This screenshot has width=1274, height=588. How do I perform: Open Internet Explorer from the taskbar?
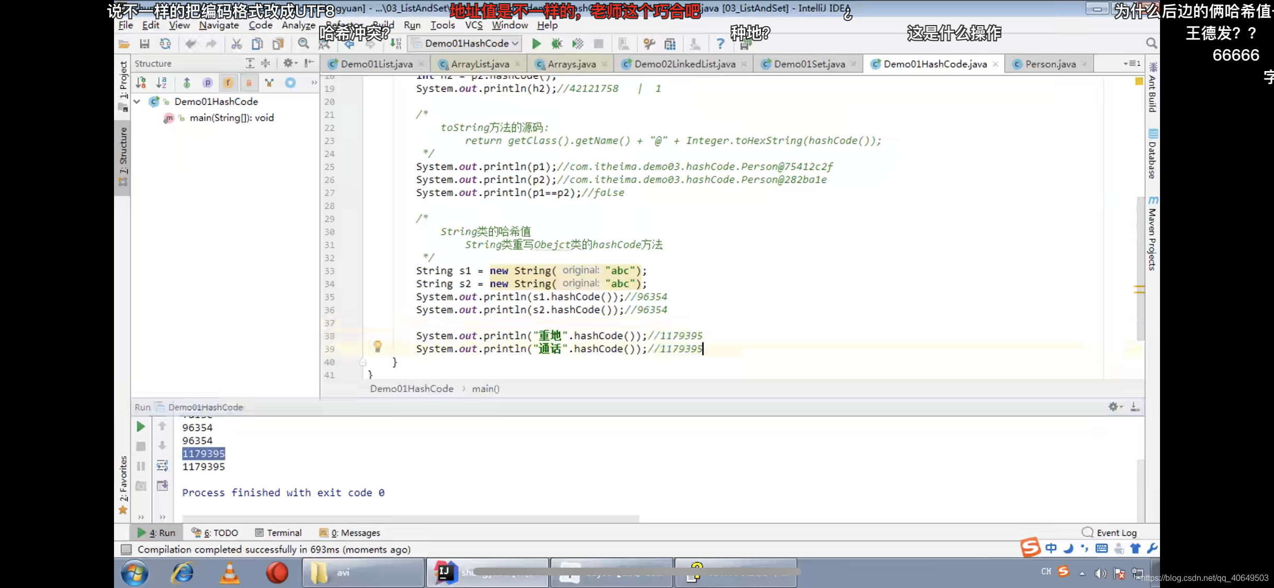183,573
